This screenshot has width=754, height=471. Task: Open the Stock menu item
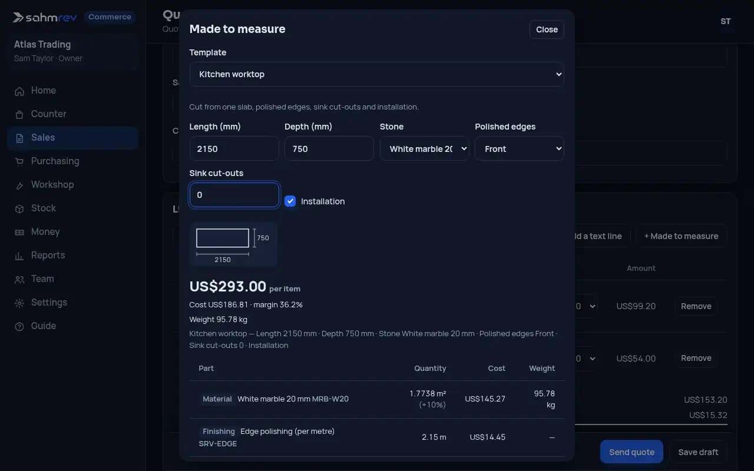[x=73, y=208]
